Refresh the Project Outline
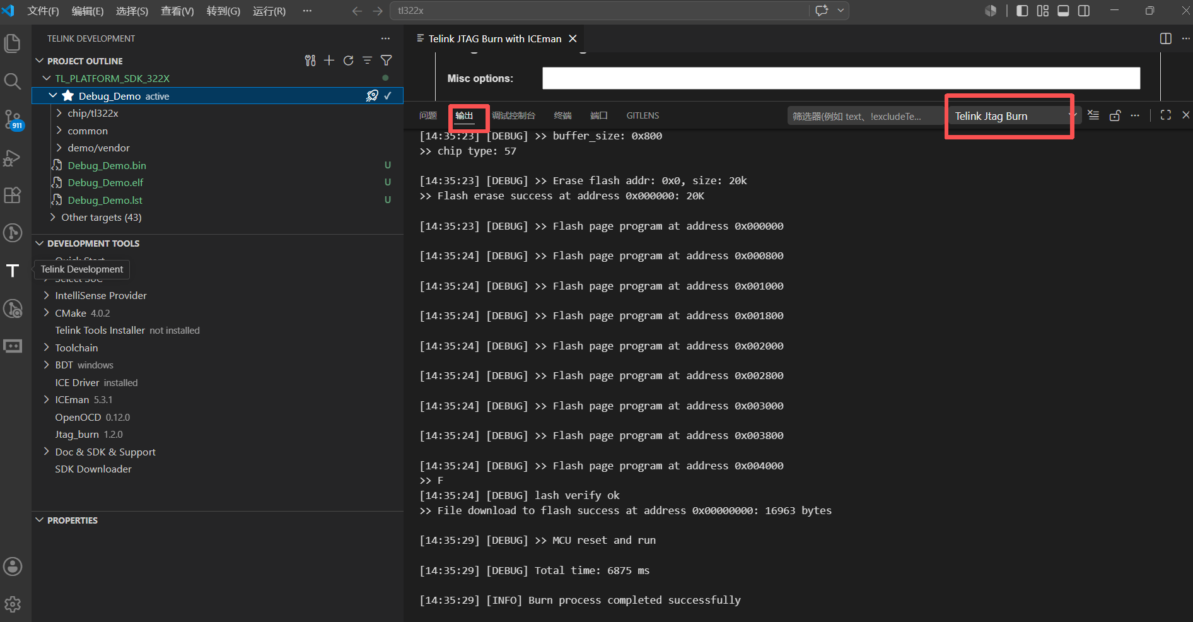The height and width of the screenshot is (622, 1193). 348,61
